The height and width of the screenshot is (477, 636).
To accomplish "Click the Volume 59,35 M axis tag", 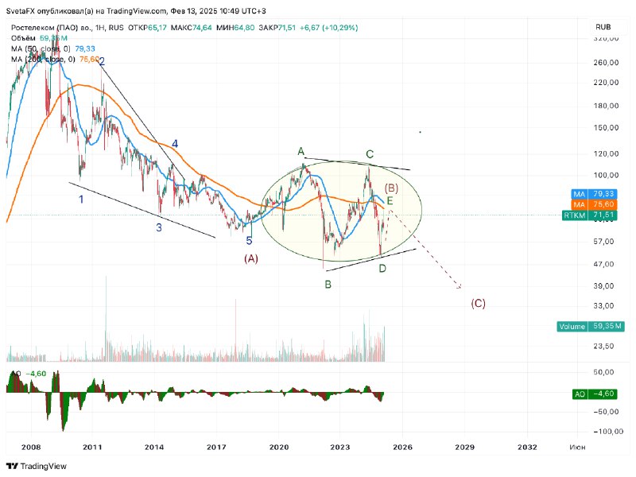I will [x=591, y=327].
